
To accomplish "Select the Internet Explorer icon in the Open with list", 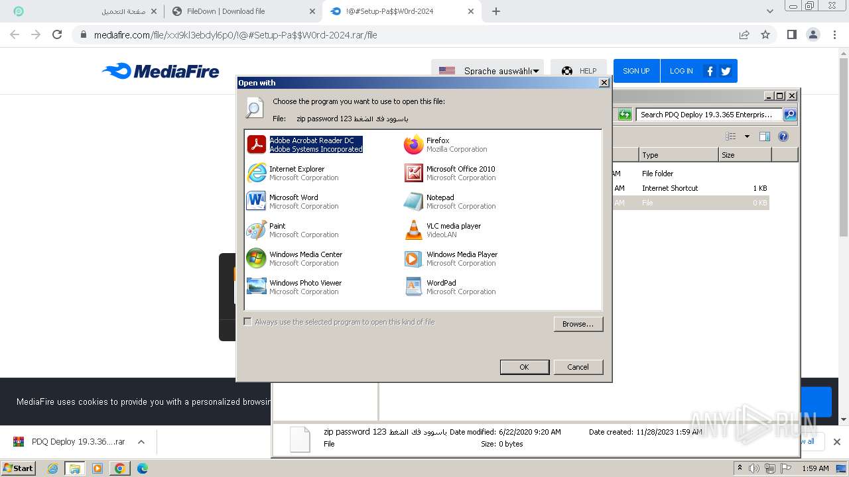I will click(x=256, y=173).
